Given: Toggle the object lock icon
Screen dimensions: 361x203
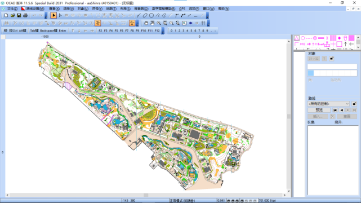Looking at the screenshot, I should [x=332, y=59].
